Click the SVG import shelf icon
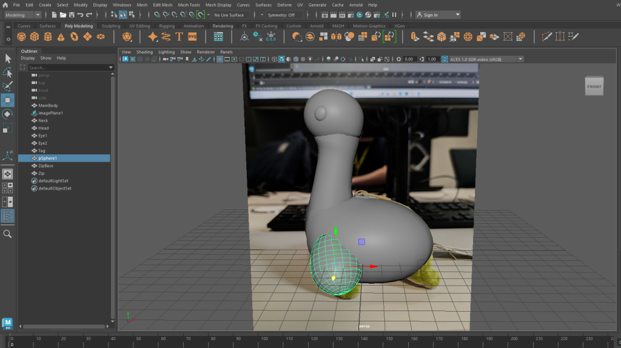The width and height of the screenshot is (621, 348). [x=192, y=37]
